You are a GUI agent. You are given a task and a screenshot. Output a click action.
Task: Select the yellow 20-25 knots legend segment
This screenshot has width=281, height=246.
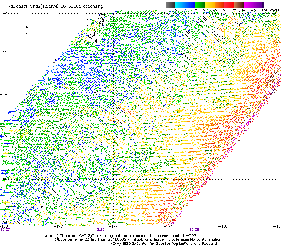(x=210, y=5)
